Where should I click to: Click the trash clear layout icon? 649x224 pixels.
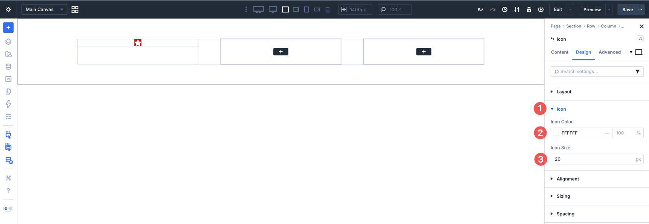tap(529, 9)
